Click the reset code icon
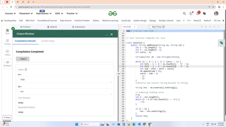This screenshot has width=226, height=127. [214, 27]
